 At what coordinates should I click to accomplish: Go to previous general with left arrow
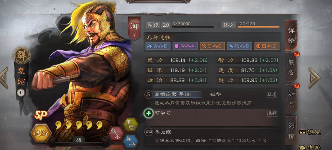[x=4, y=78]
